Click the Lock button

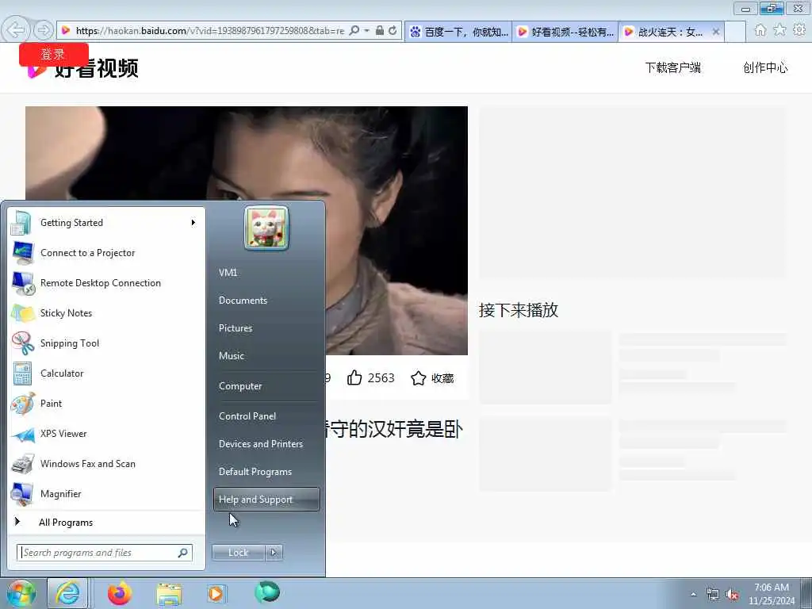pyautogui.click(x=238, y=553)
